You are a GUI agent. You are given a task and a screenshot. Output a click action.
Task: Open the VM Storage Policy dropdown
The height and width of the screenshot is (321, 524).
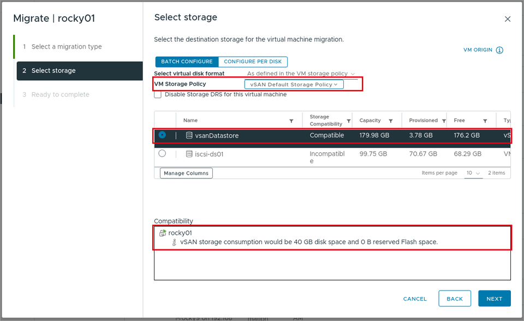[x=294, y=85]
